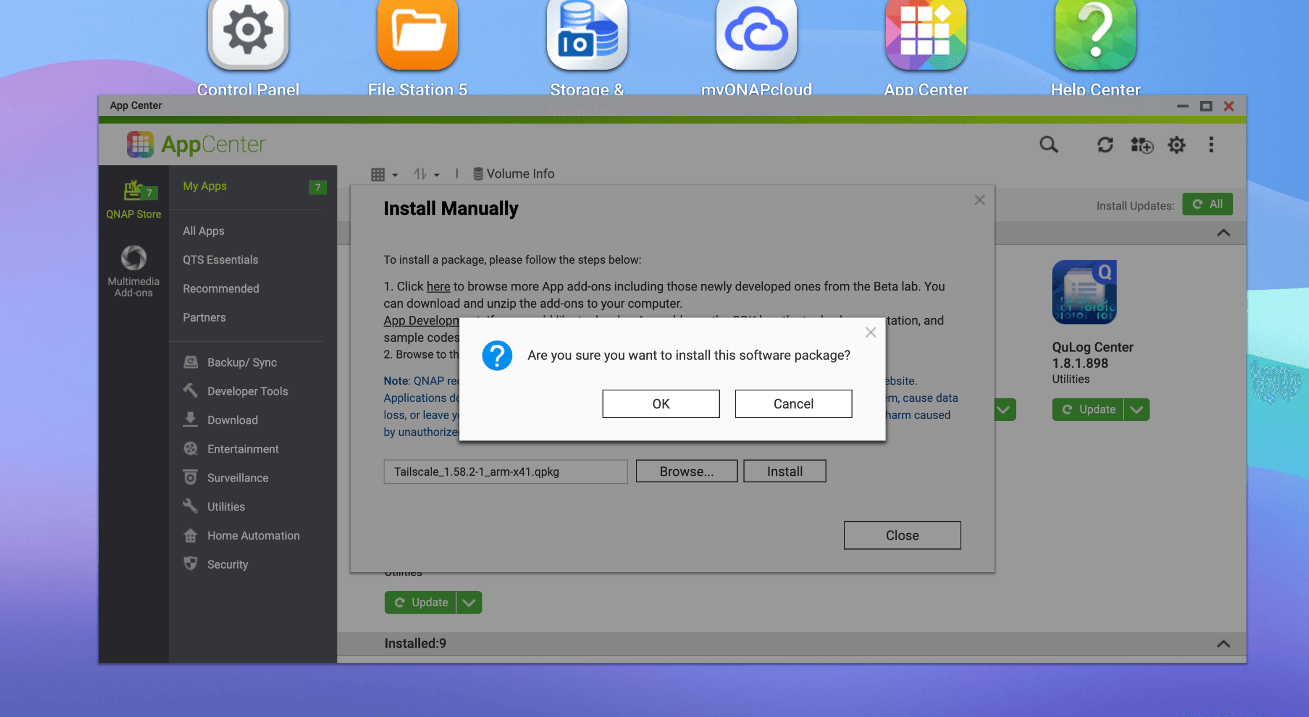Open the Developer Tools category
The image size is (1309, 717).
[247, 391]
